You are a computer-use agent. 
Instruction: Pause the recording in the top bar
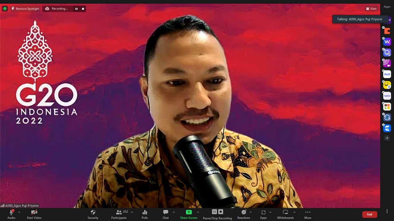pyautogui.click(x=76, y=9)
